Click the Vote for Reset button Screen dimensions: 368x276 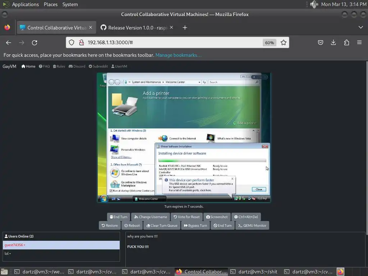pos(187,217)
